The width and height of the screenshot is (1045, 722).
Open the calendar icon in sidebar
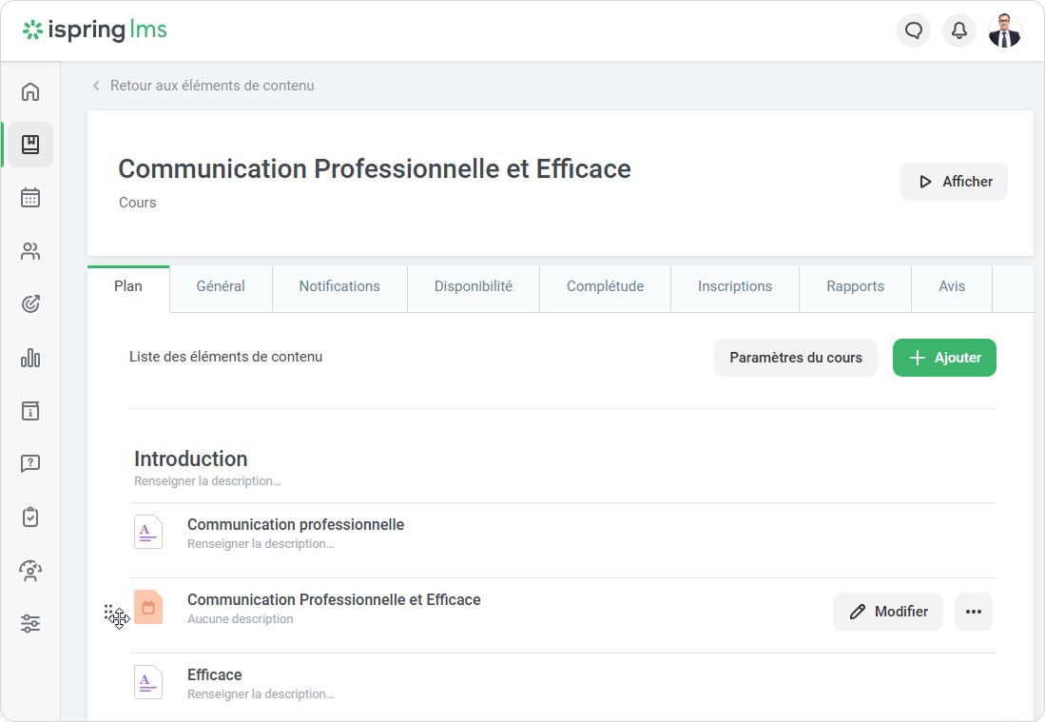30,198
